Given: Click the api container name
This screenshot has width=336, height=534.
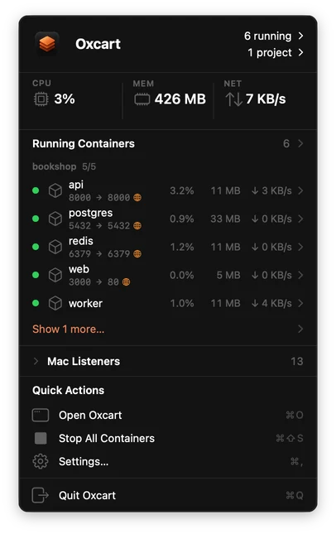Looking at the screenshot, I should coord(76,185).
